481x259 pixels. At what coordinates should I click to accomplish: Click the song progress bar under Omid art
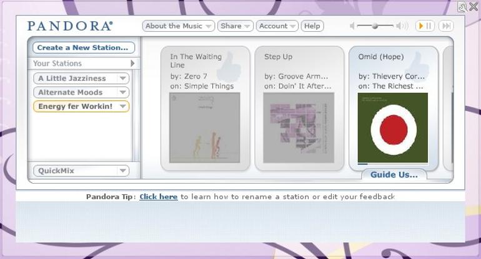[393, 164]
